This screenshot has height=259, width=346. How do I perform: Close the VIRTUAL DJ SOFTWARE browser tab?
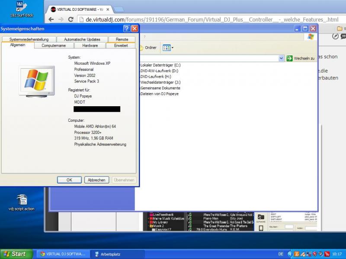tap(108, 9)
